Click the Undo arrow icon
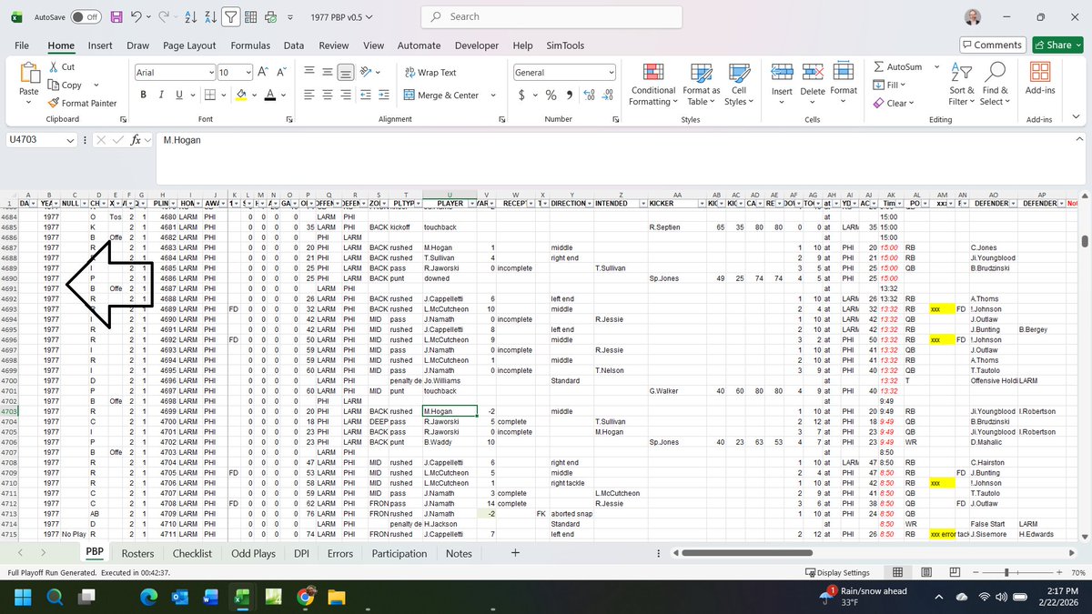 pyautogui.click(x=136, y=16)
